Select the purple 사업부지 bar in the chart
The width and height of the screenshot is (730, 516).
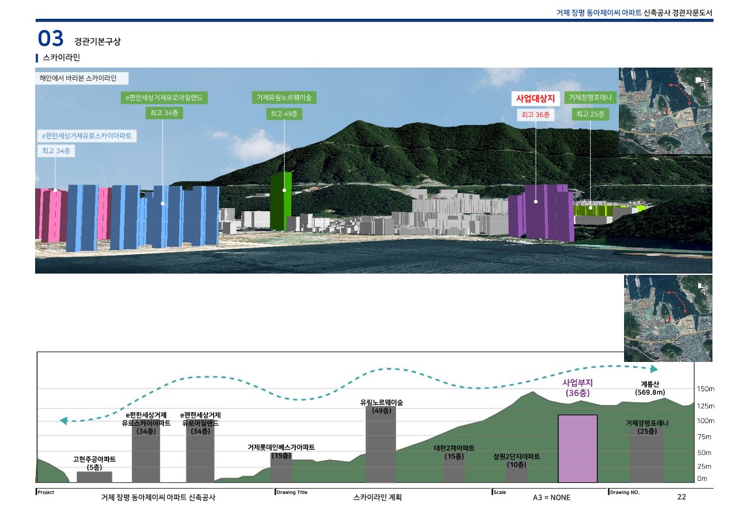[x=577, y=448]
